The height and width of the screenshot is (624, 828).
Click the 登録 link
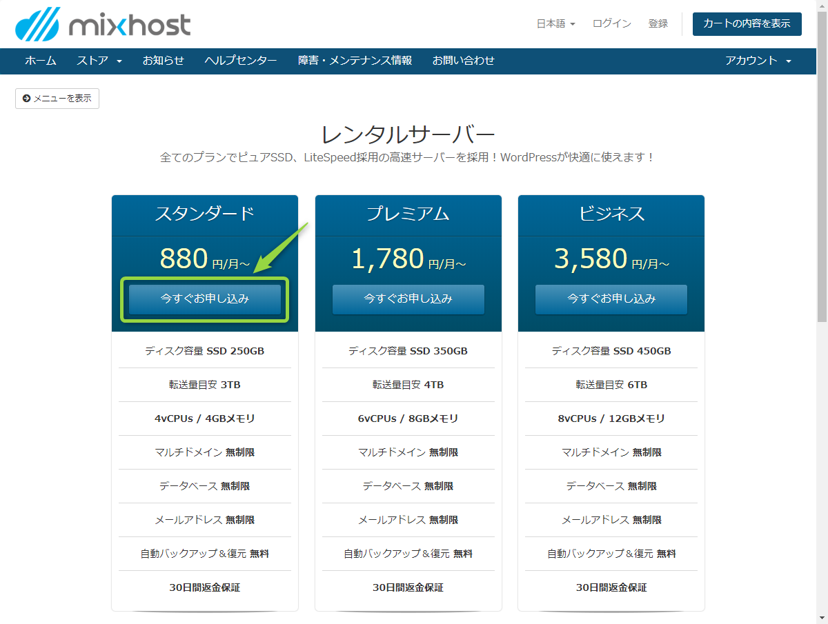(658, 23)
